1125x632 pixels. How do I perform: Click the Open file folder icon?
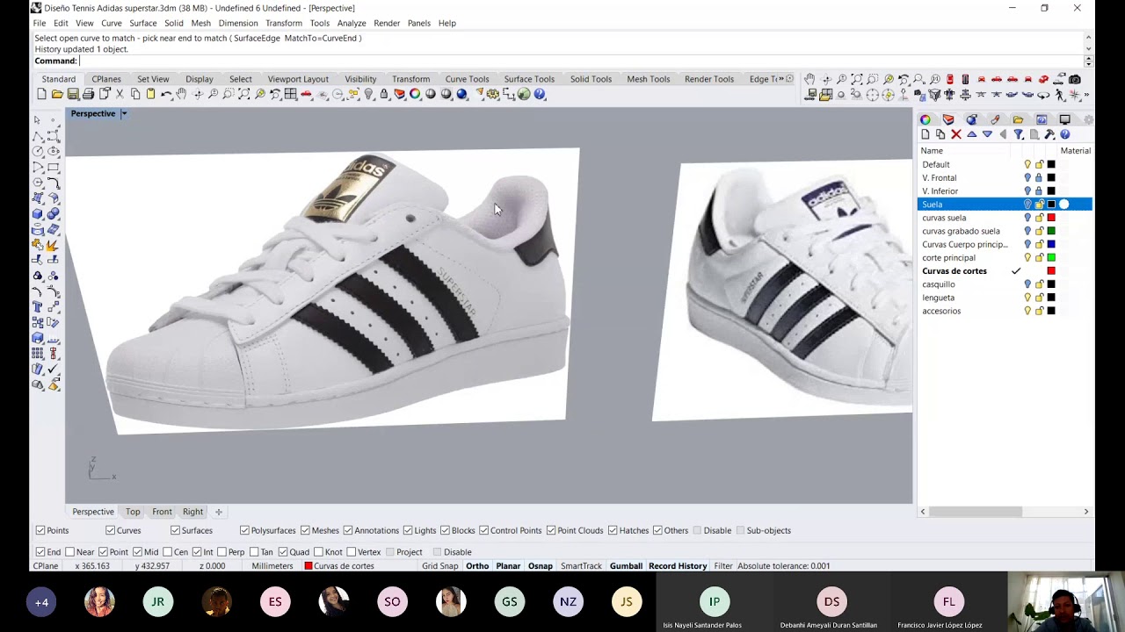click(56, 94)
